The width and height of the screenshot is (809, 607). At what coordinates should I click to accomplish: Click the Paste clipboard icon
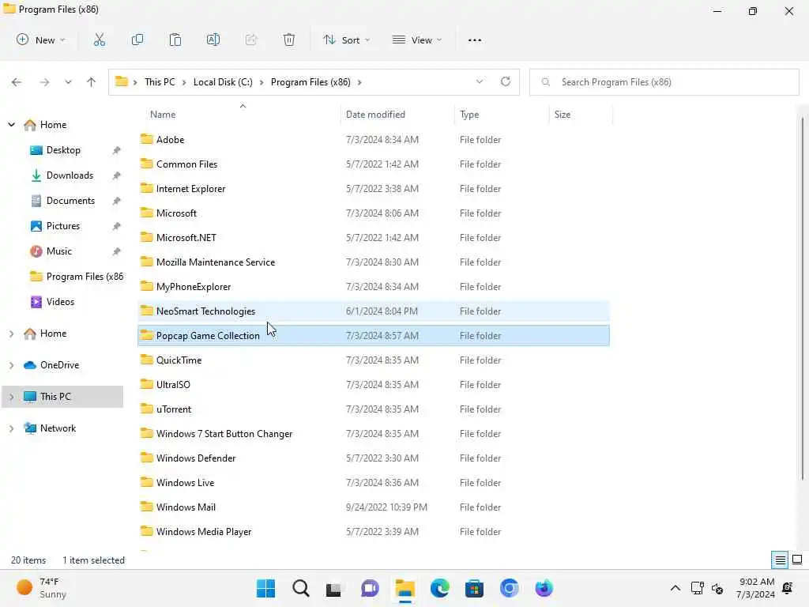[x=175, y=40]
